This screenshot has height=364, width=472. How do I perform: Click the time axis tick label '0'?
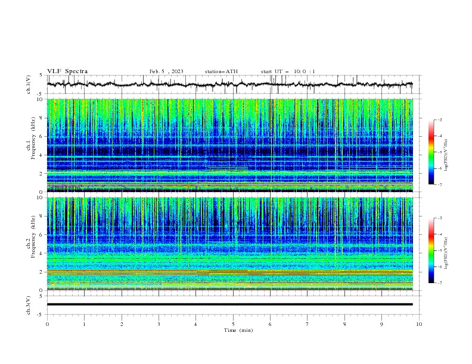[x=47, y=324]
